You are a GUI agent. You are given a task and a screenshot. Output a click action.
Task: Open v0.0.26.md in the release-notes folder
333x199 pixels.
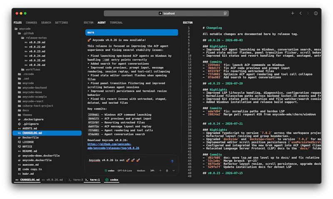tap(35, 65)
